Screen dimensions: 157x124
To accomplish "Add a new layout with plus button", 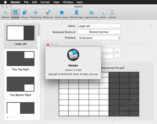I will click(7, 117).
